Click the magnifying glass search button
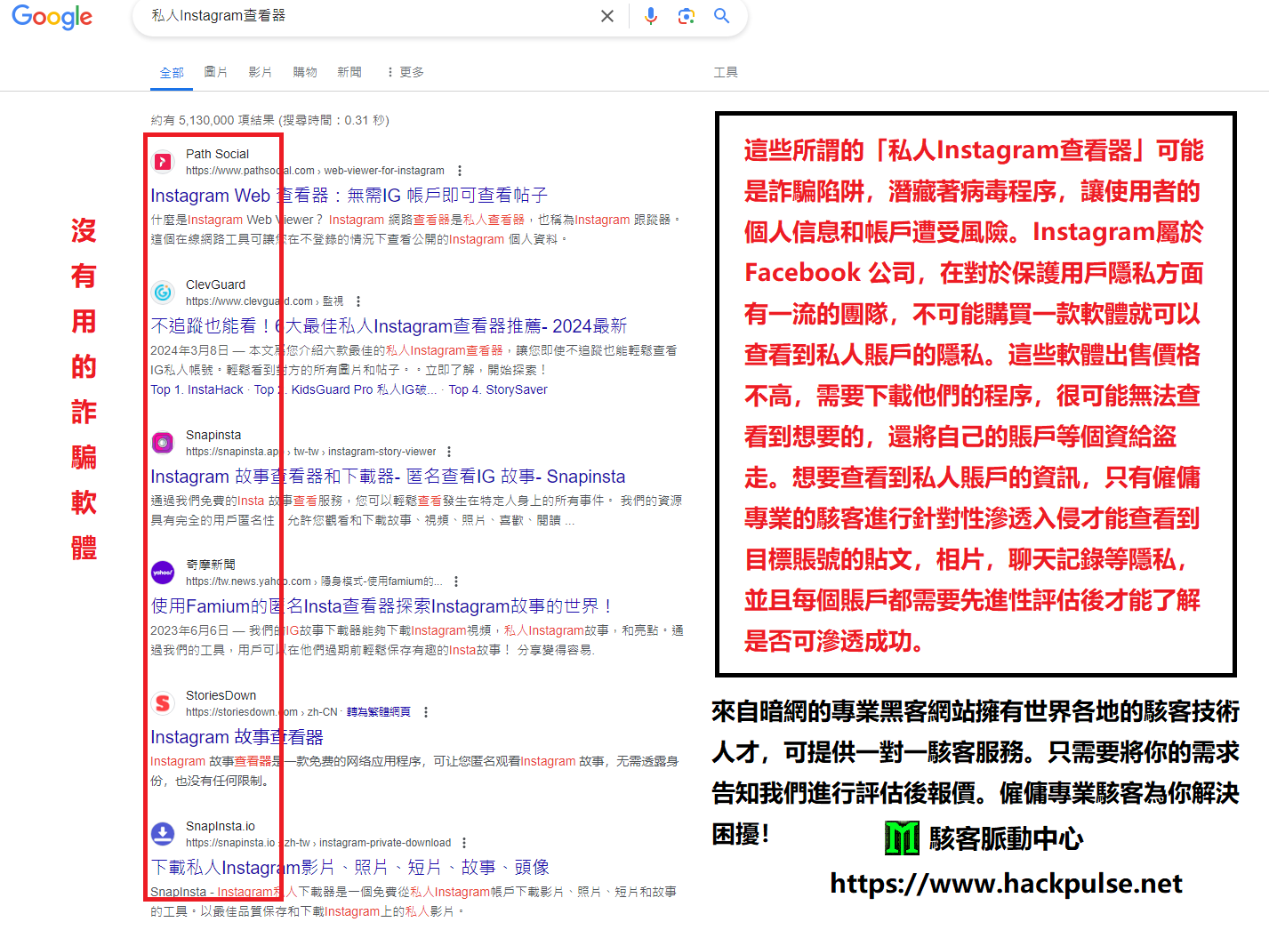Screen dimensions: 1269x930 (x=722, y=16)
